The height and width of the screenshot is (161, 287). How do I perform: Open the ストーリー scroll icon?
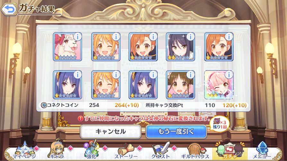126,151
